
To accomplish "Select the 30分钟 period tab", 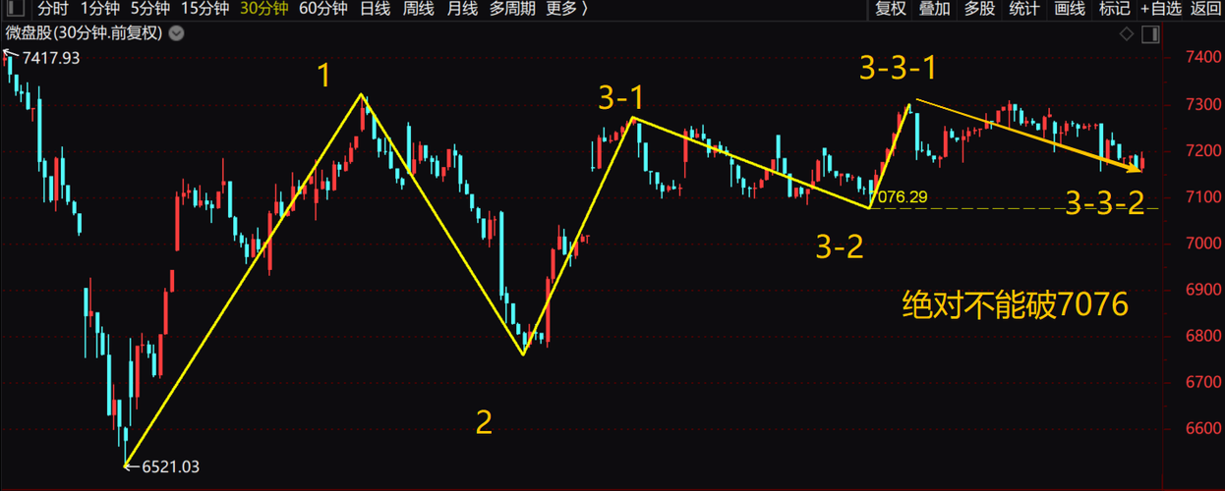I will pyautogui.click(x=264, y=9).
